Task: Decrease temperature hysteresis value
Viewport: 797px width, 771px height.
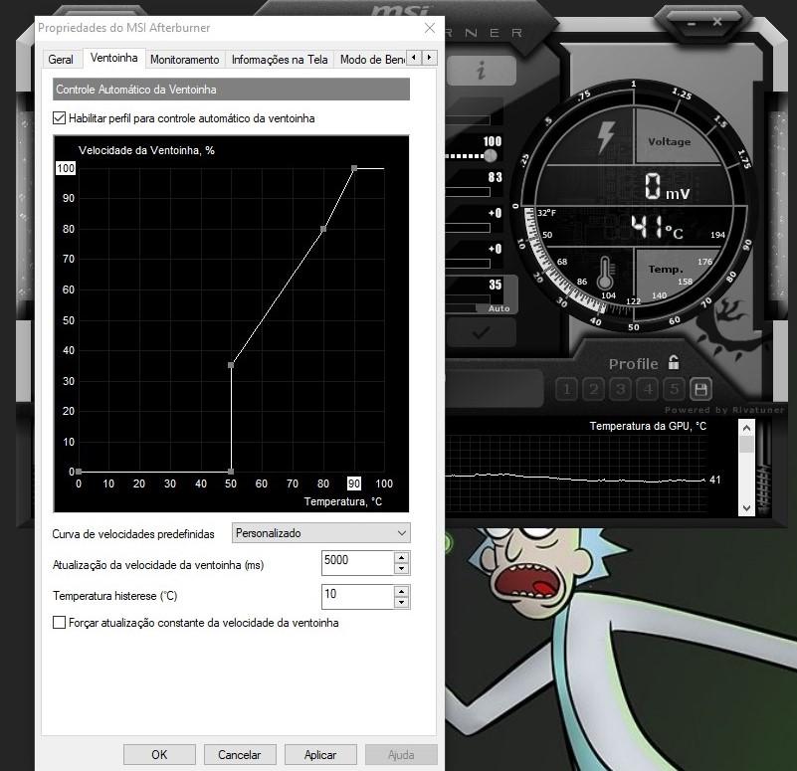Action: (402, 603)
